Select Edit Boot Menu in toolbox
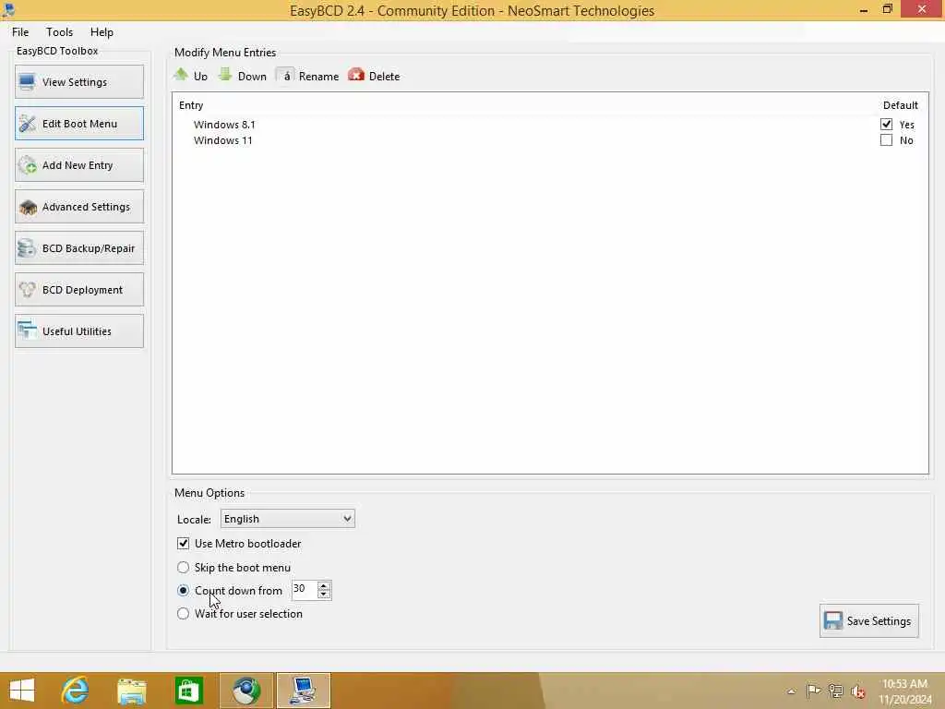The height and width of the screenshot is (709, 945). (x=79, y=124)
